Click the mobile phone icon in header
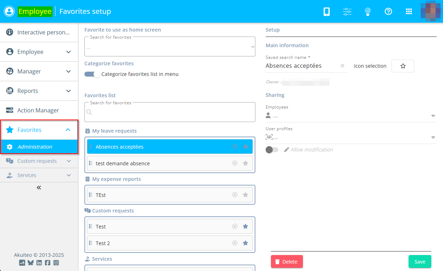This screenshot has width=443, height=271. click(327, 12)
